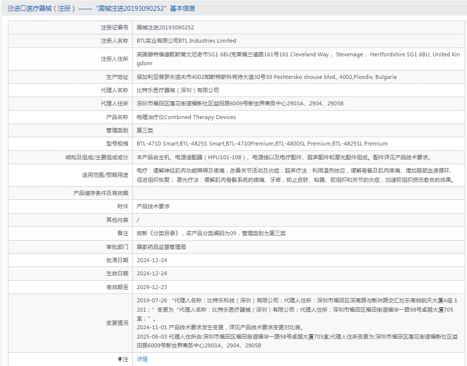Click the Plovdiv, Bulgaria production address
Image resolution: width=467 pixels, height=366 pixels.
click(267, 77)
